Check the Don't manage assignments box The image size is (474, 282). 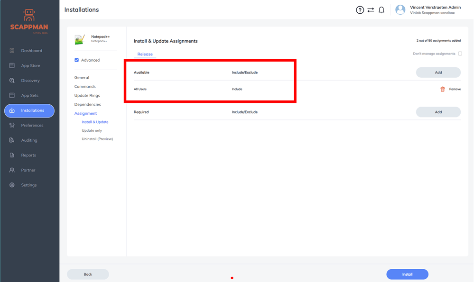point(460,54)
